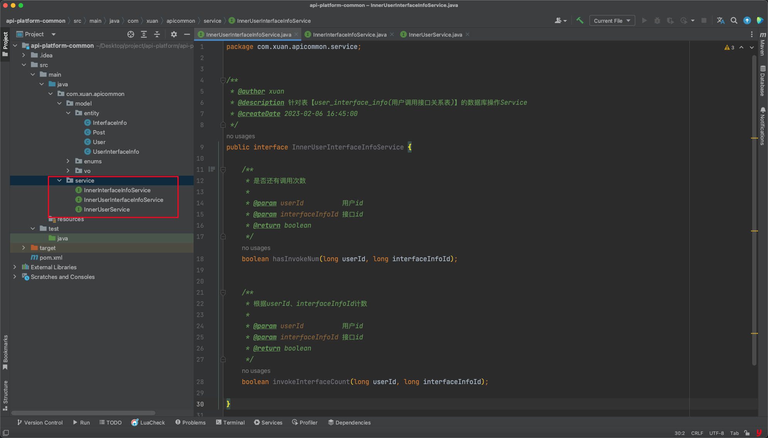Toggle read-only lock icon in status bar
Viewport: 768px width, 438px height.
[747, 433]
